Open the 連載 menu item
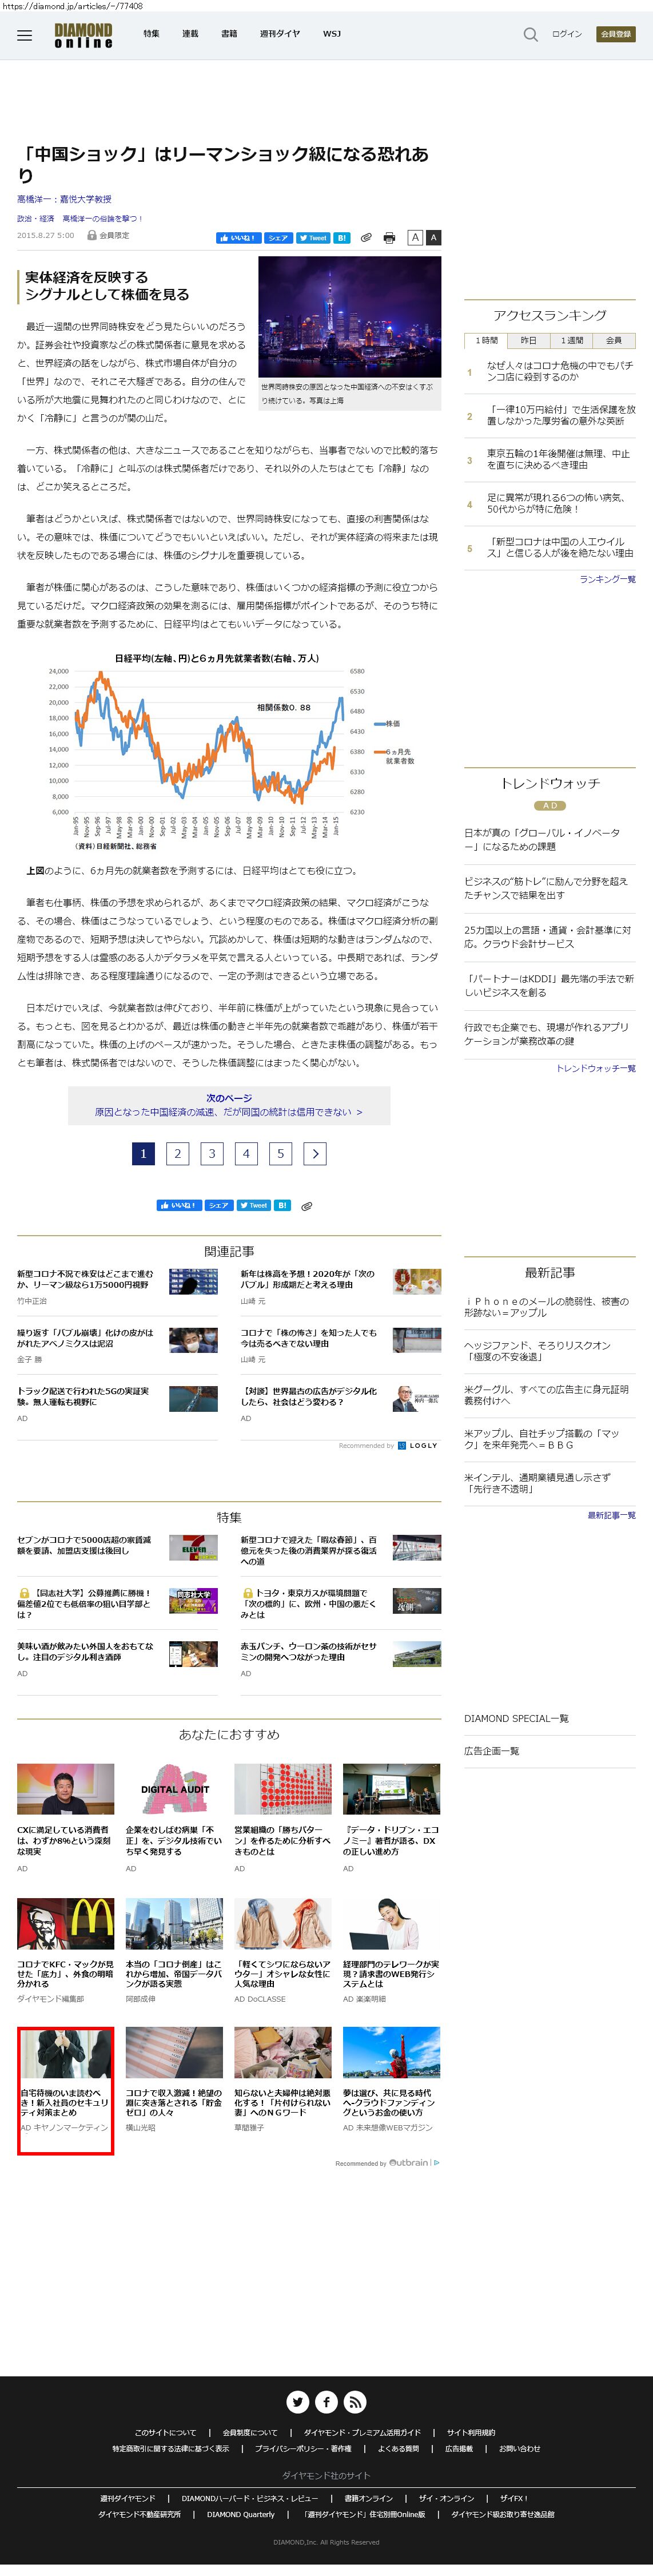The width and height of the screenshot is (653, 2576). click(190, 34)
